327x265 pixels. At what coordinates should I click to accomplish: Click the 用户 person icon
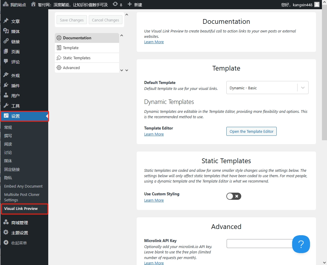point(6,95)
